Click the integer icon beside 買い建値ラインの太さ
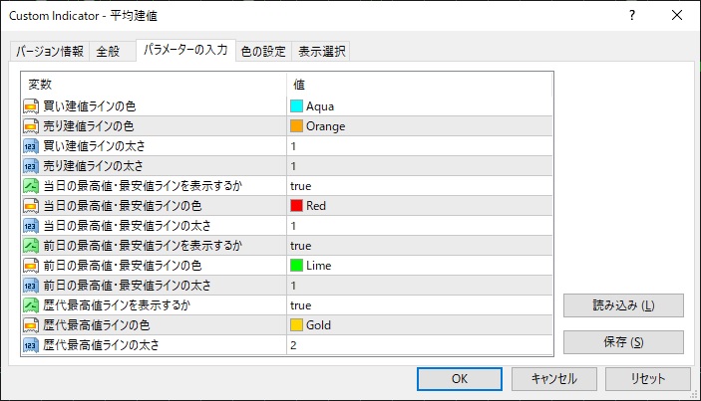Image resolution: width=701 pixels, height=401 pixels. (31, 146)
